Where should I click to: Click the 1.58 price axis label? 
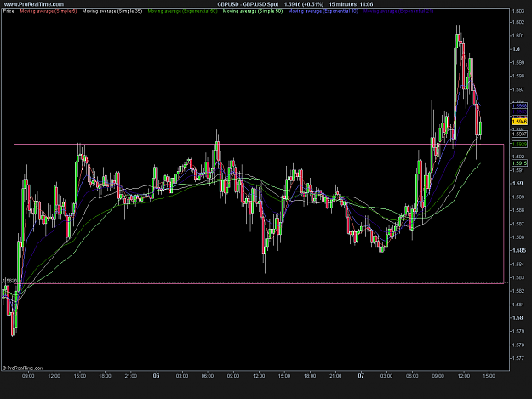pyautogui.click(x=518, y=317)
